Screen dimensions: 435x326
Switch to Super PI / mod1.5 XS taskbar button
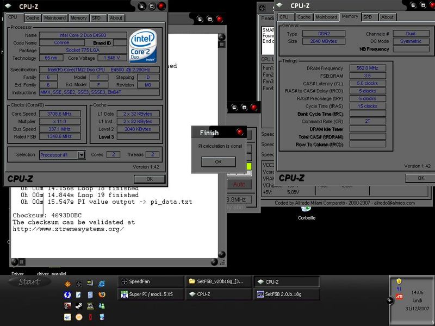click(x=151, y=294)
